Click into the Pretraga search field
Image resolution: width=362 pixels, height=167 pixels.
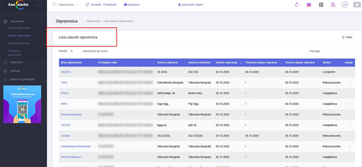coord(338,51)
